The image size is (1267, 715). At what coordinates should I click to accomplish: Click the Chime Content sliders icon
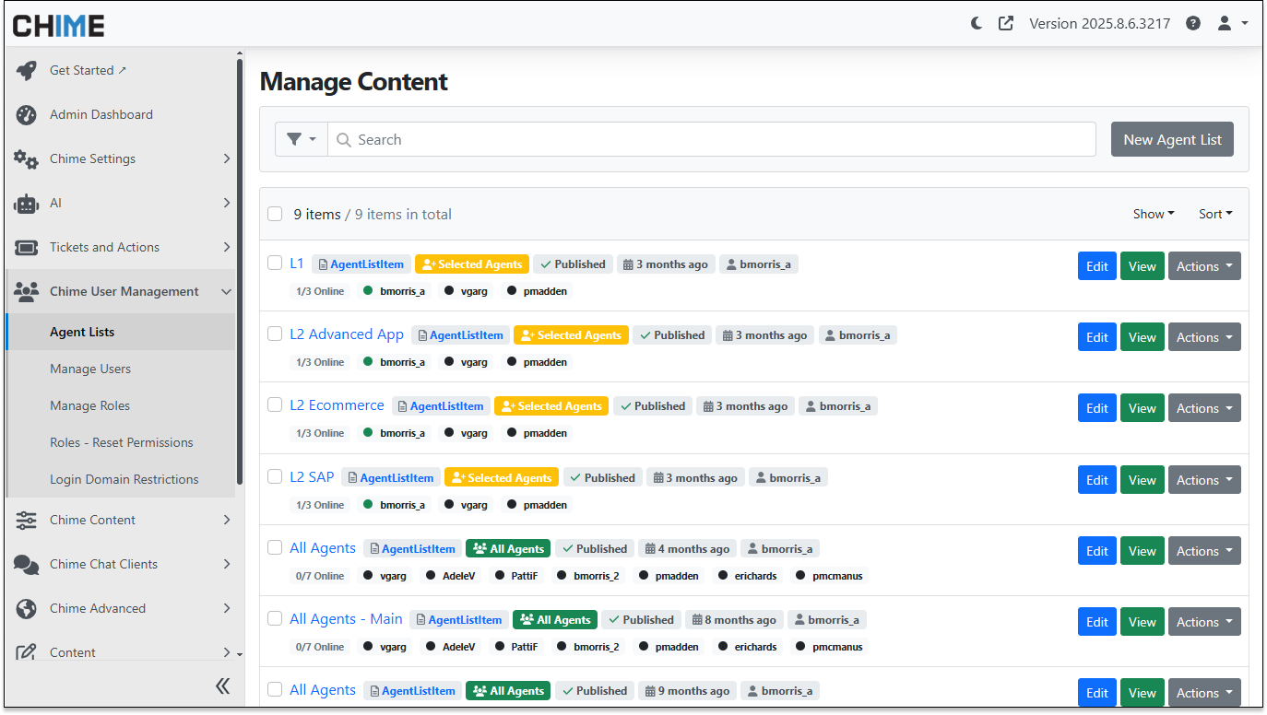(27, 521)
